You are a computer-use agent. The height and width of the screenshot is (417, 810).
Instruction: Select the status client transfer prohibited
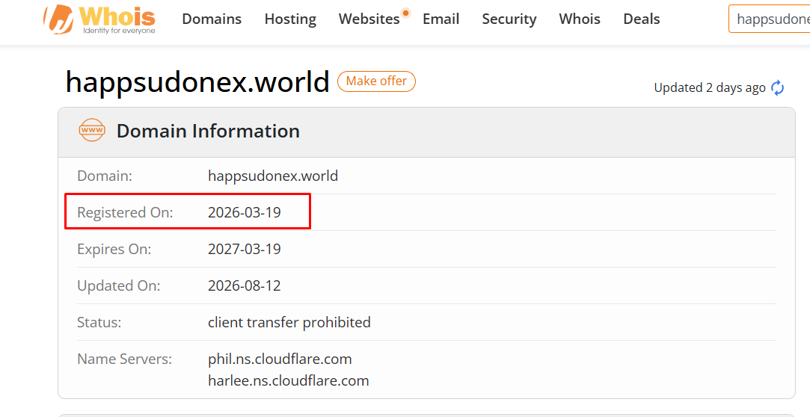click(289, 323)
